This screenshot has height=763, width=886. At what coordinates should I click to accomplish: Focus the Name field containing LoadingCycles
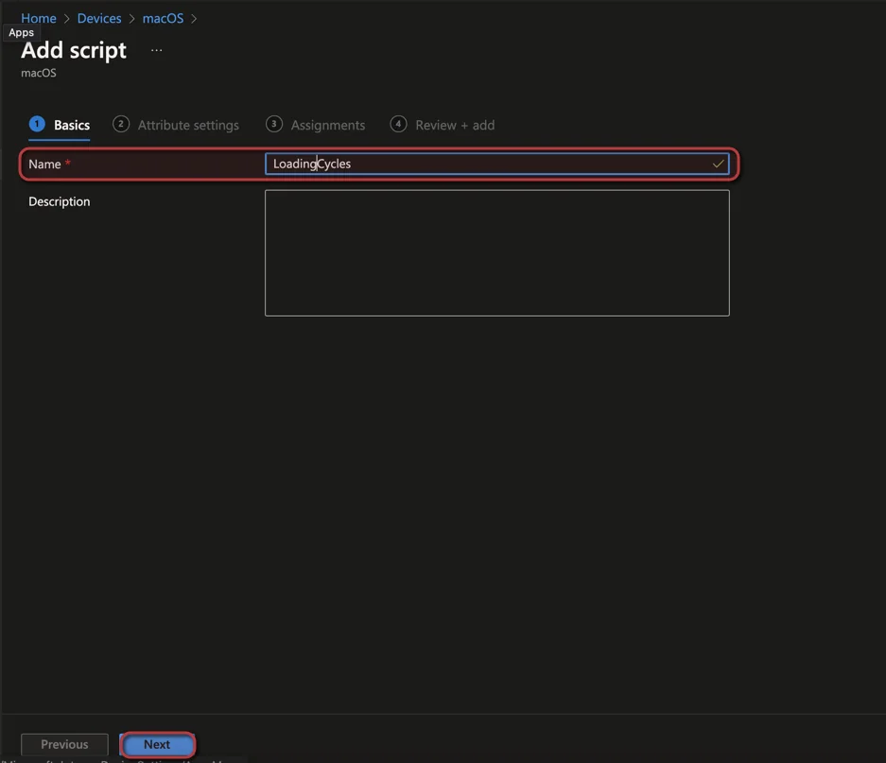pos(496,164)
